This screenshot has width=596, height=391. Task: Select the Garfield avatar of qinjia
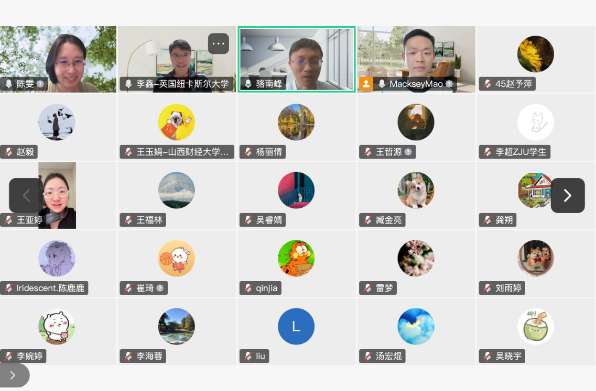(x=296, y=258)
